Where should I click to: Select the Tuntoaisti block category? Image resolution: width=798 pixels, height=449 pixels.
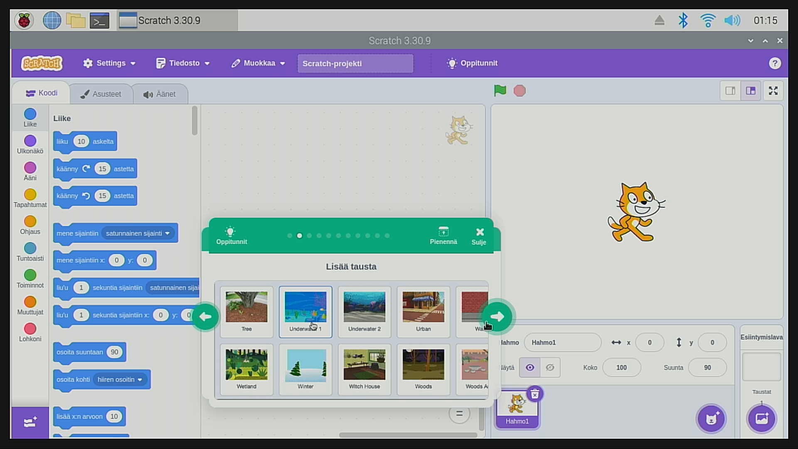coord(30,252)
